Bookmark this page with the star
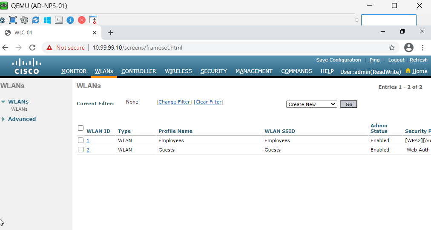The width and height of the screenshot is (431, 230). click(x=392, y=48)
